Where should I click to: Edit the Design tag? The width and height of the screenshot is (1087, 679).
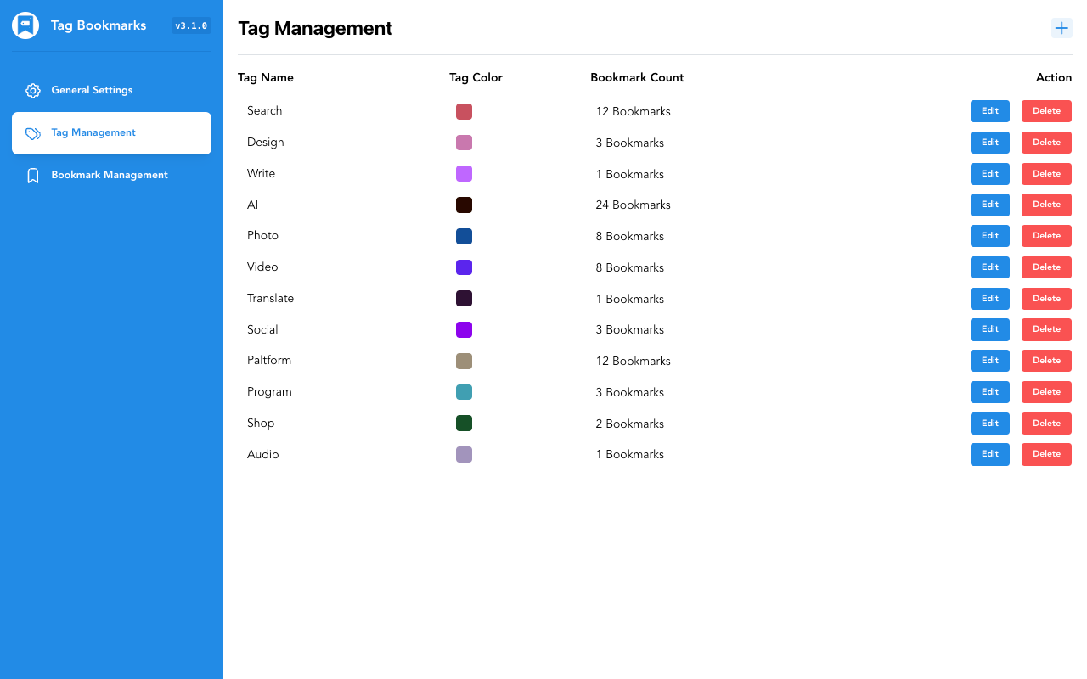(x=989, y=142)
